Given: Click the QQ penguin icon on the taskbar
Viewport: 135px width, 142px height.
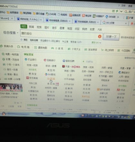Looking at the screenshot, I should [4, 113].
